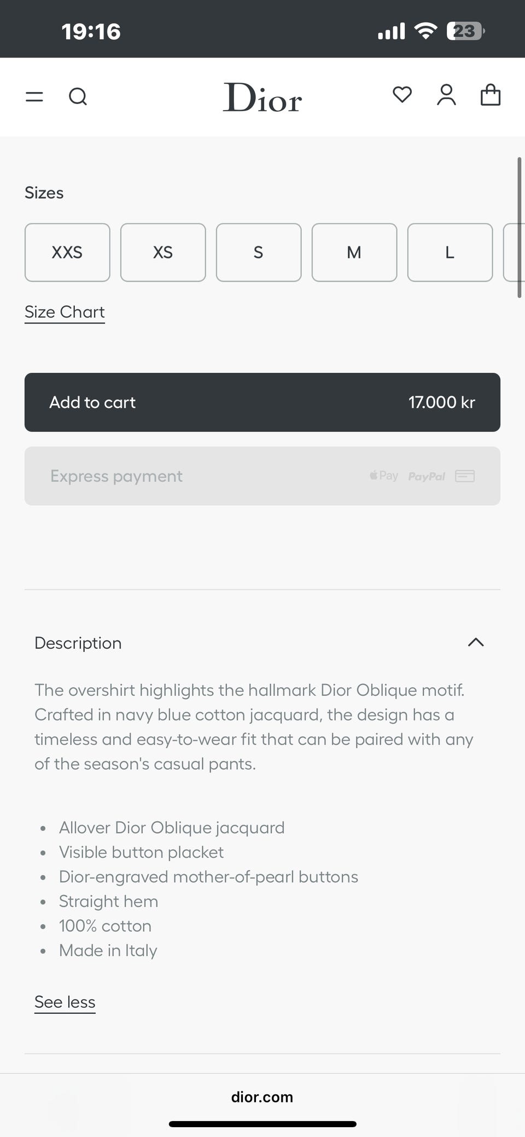Screen dimensions: 525x1137
Task: Tap the Dior logo
Action: (262, 98)
